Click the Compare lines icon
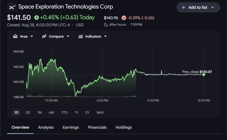The image size is (227, 140). point(44,36)
